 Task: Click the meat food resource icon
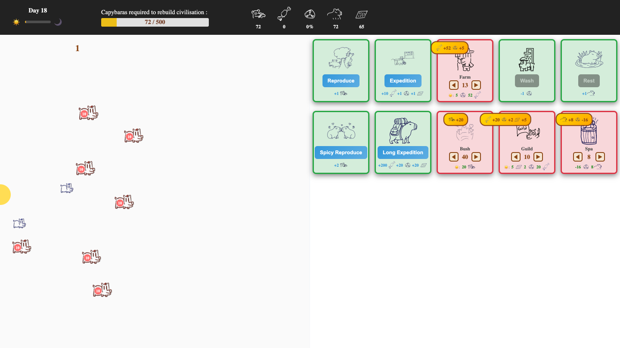coord(284,14)
